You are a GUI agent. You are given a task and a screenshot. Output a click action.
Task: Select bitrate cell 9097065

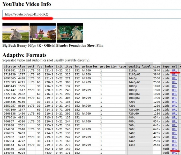[10, 78]
